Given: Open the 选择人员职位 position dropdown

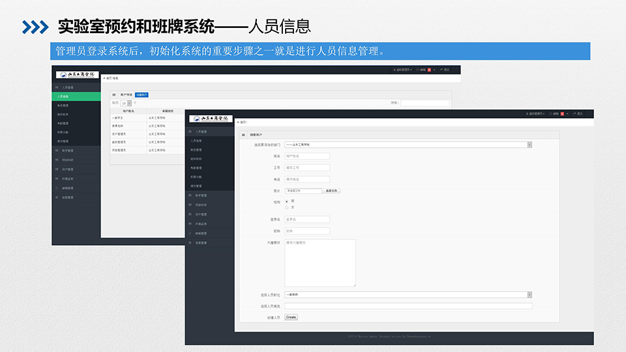Looking at the screenshot, I should pos(408,295).
